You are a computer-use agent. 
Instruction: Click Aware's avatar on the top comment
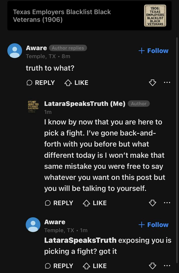(x=15, y=51)
